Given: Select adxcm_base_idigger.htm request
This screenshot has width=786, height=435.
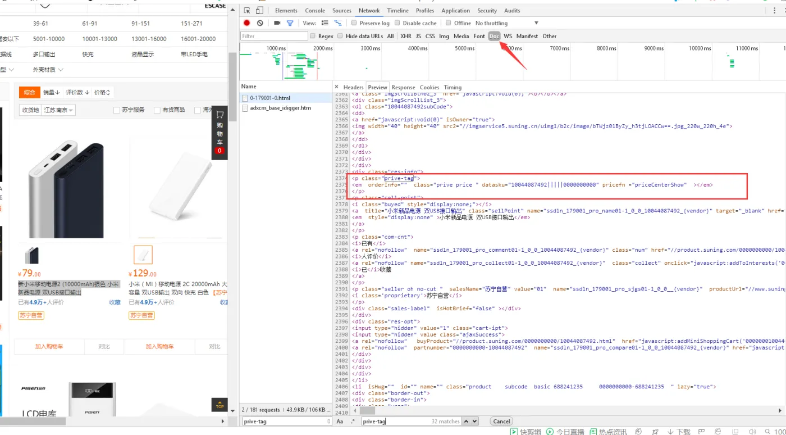Looking at the screenshot, I should click(x=286, y=108).
